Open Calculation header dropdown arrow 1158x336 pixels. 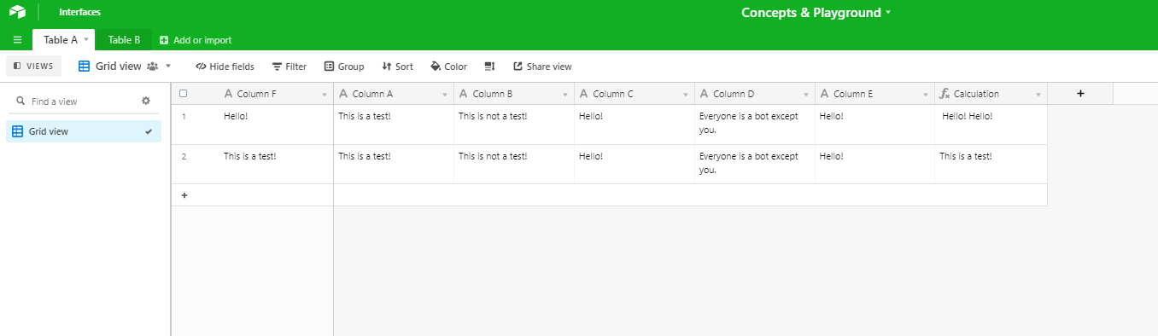[x=1038, y=95]
